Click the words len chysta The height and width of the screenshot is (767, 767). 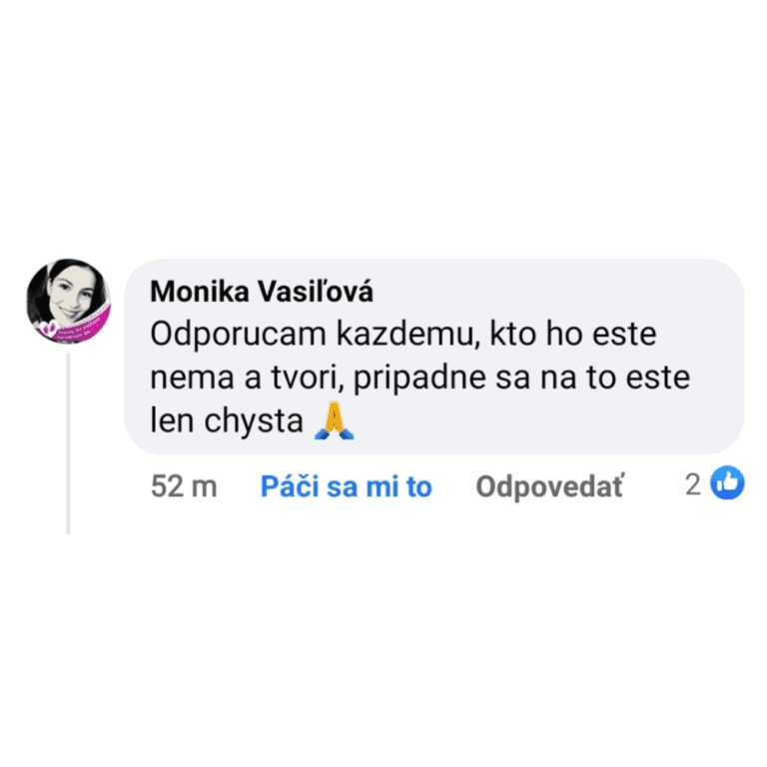227,421
